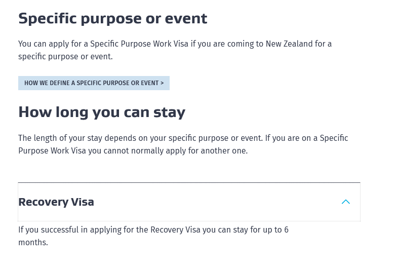The image size is (397, 267).
Task: Click the word 'stay' in the second heading
Action: point(169,112)
